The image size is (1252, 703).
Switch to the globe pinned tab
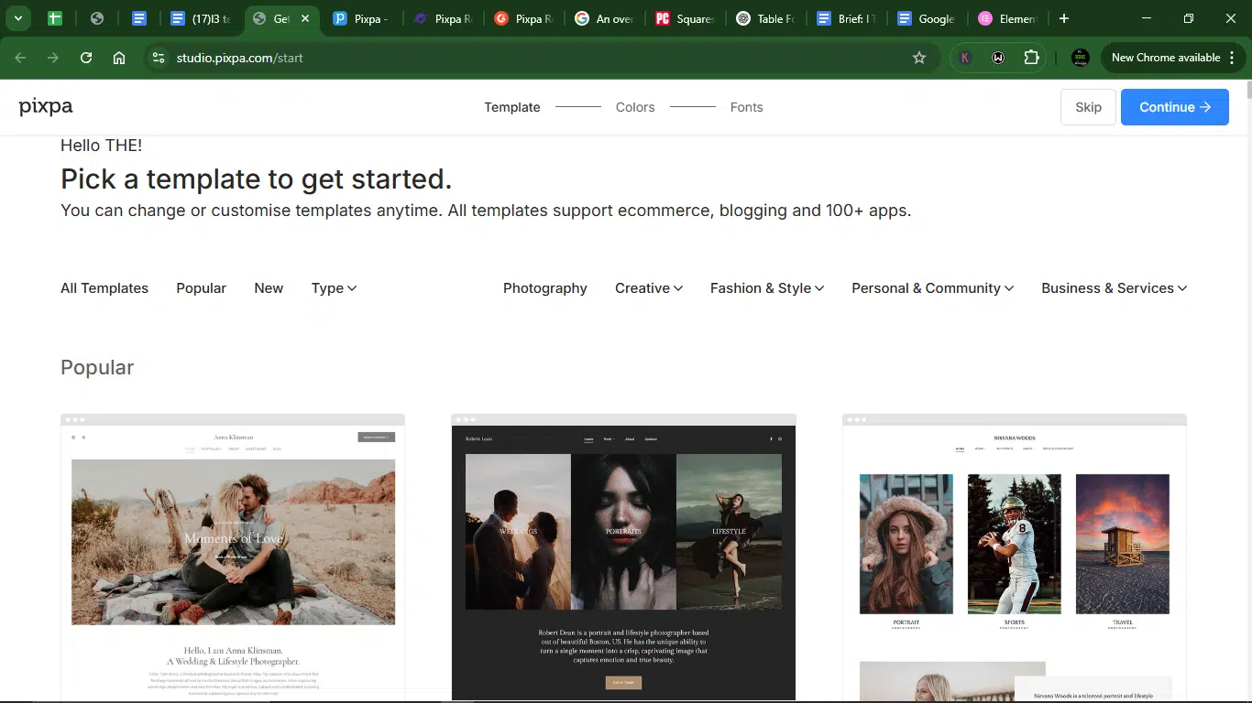[97, 18]
